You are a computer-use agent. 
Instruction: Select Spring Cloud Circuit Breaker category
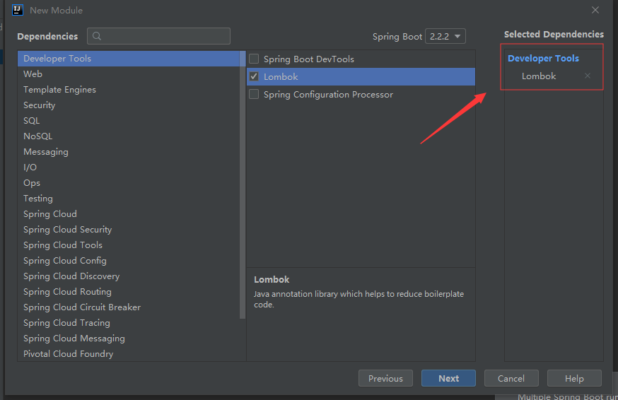tap(129, 307)
